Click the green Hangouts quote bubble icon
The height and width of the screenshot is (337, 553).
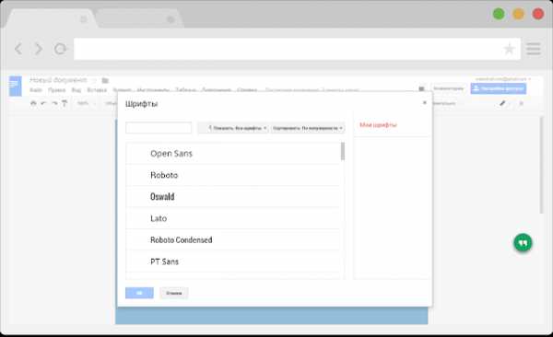pyautogui.click(x=523, y=242)
